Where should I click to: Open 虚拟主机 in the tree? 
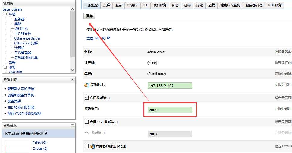[x=21, y=29]
